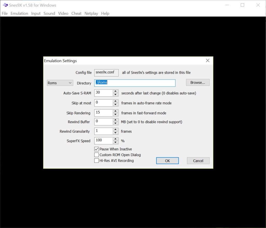This screenshot has height=228, width=266.
Task: Open the Emulation menu
Action: [x=19, y=14]
